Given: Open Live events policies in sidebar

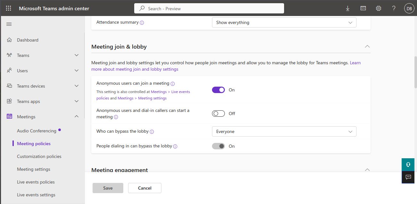Looking at the screenshot, I should [x=36, y=182].
